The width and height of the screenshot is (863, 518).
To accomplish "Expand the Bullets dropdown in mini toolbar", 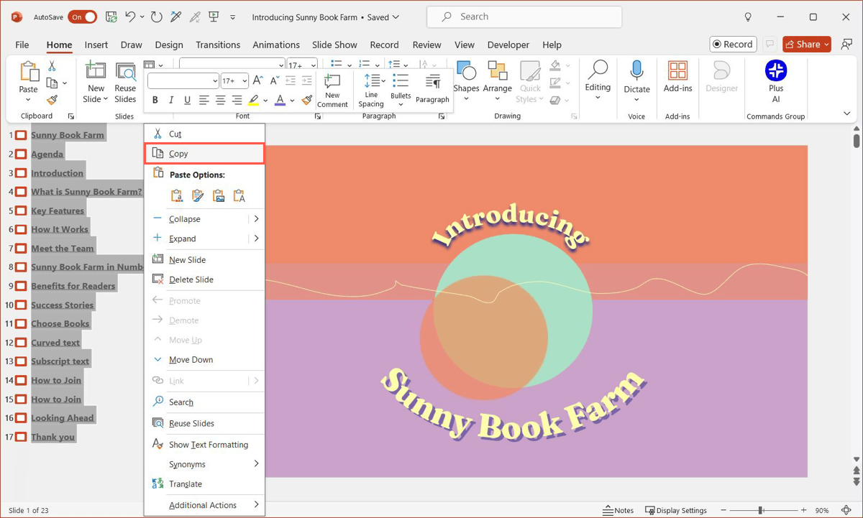I will 401,105.
